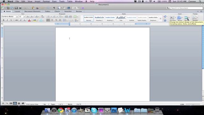Click the Skype icon in the Dock

94,110
